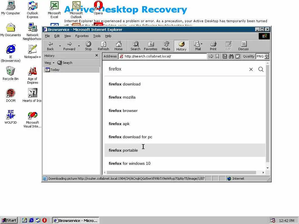The image size is (299, 224).
Task: Select suggestion firefox browser
Action: click(x=185, y=111)
